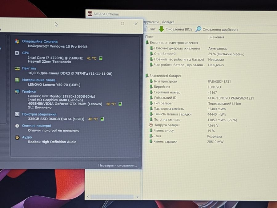Click the Значення column header
Viewport: 277px width, 208px height.
click(216, 37)
